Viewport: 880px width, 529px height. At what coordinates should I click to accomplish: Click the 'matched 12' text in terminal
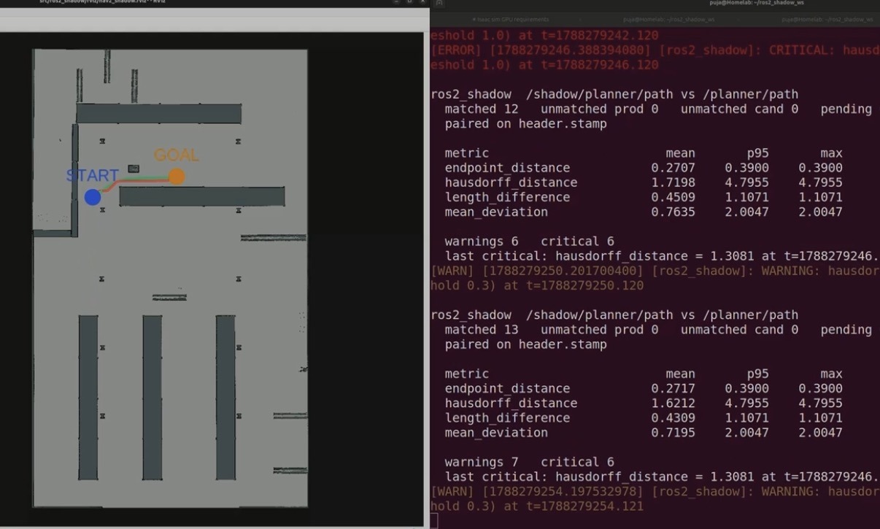[482, 109]
